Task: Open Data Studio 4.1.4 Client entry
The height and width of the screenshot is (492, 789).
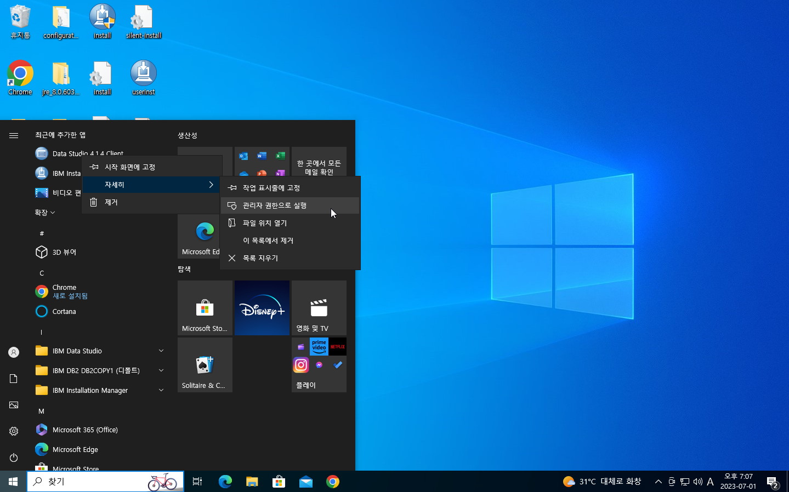Action: coord(99,153)
